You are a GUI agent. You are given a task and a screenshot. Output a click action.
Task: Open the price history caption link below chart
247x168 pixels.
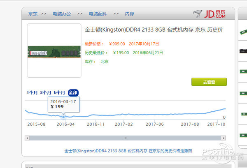coord(128,151)
